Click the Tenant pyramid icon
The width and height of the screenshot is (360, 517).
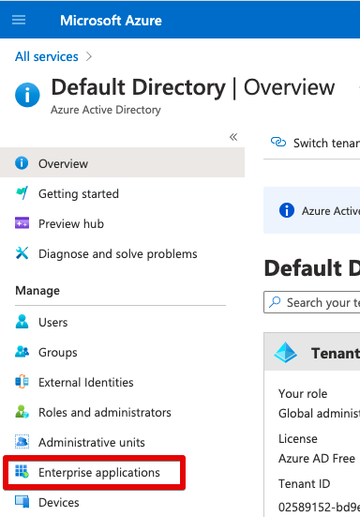285,353
